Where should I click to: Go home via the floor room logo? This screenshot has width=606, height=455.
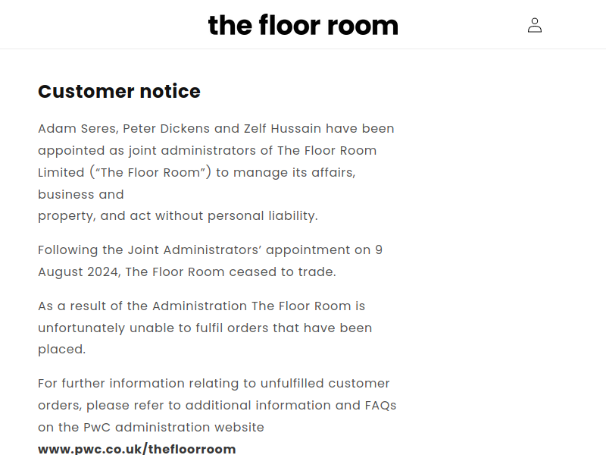tap(303, 25)
